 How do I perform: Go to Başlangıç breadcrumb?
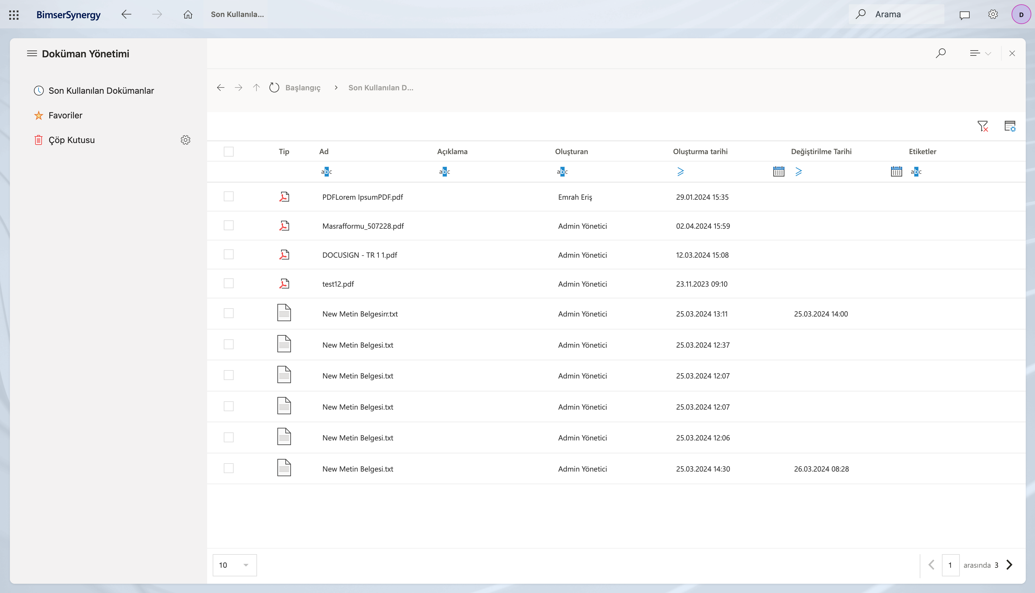[303, 88]
